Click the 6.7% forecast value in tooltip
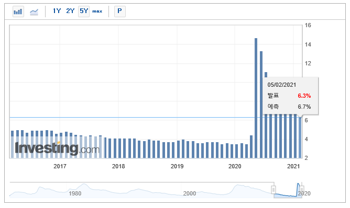This screenshot has width=350, height=208. point(304,107)
